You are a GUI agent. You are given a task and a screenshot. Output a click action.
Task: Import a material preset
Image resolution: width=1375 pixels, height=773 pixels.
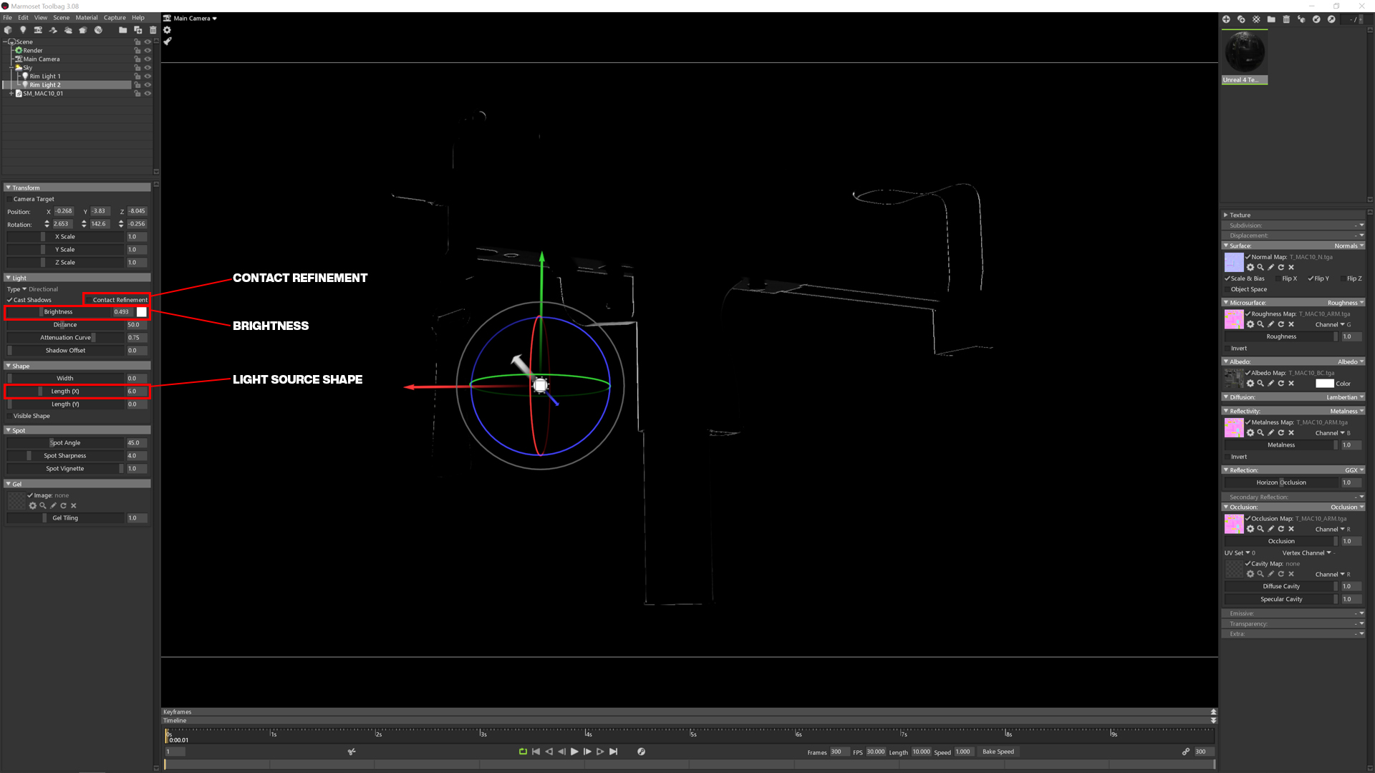pyautogui.click(x=1316, y=19)
